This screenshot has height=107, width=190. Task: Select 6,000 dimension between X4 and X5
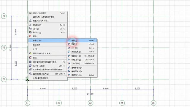(137, 89)
